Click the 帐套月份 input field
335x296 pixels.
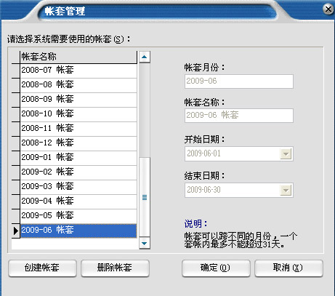click(239, 81)
